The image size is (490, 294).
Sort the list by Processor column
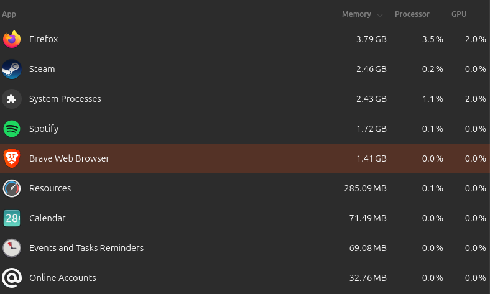tap(412, 14)
